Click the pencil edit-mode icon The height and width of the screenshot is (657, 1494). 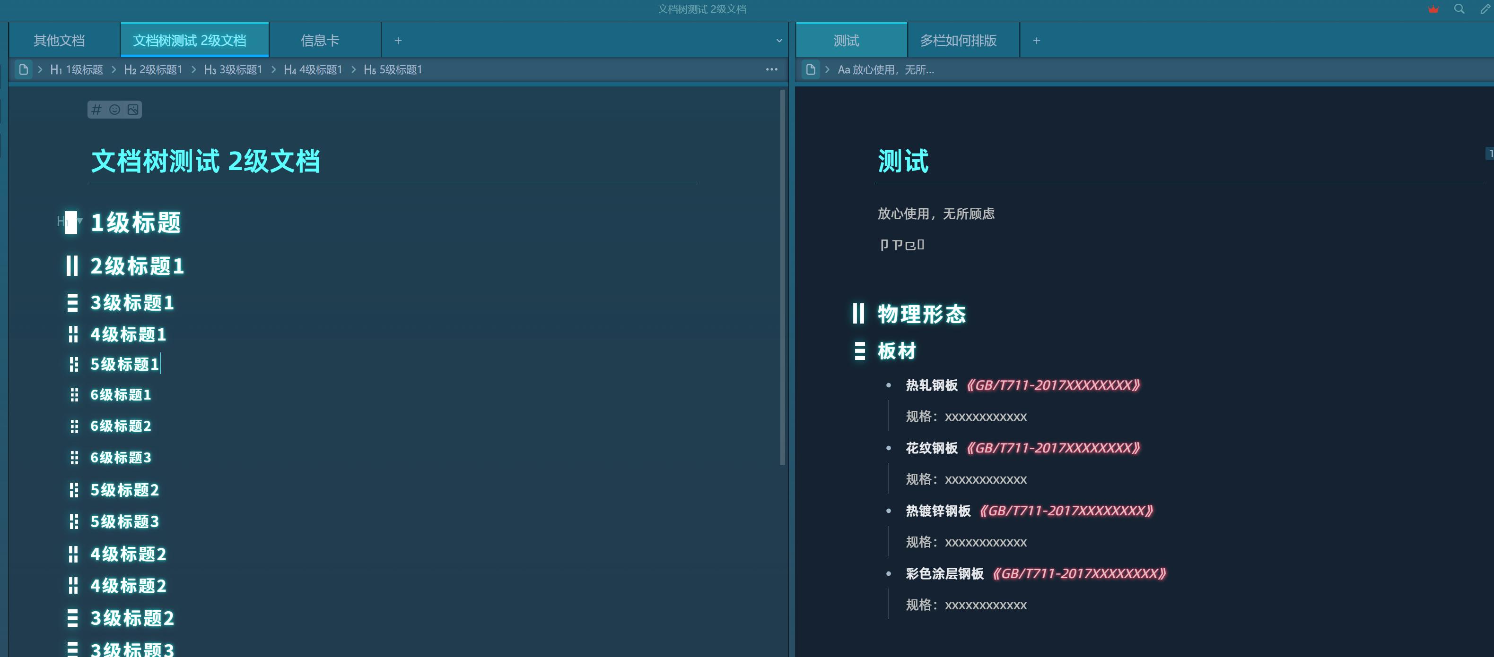tap(1485, 9)
